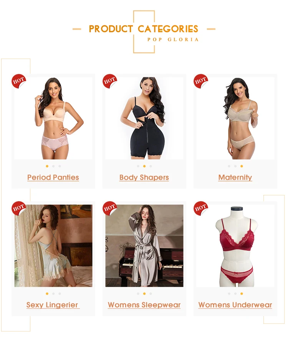Click the HOT badge on Womens Underwear card
This screenshot has width=288, height=341.
tap(200, 208)
